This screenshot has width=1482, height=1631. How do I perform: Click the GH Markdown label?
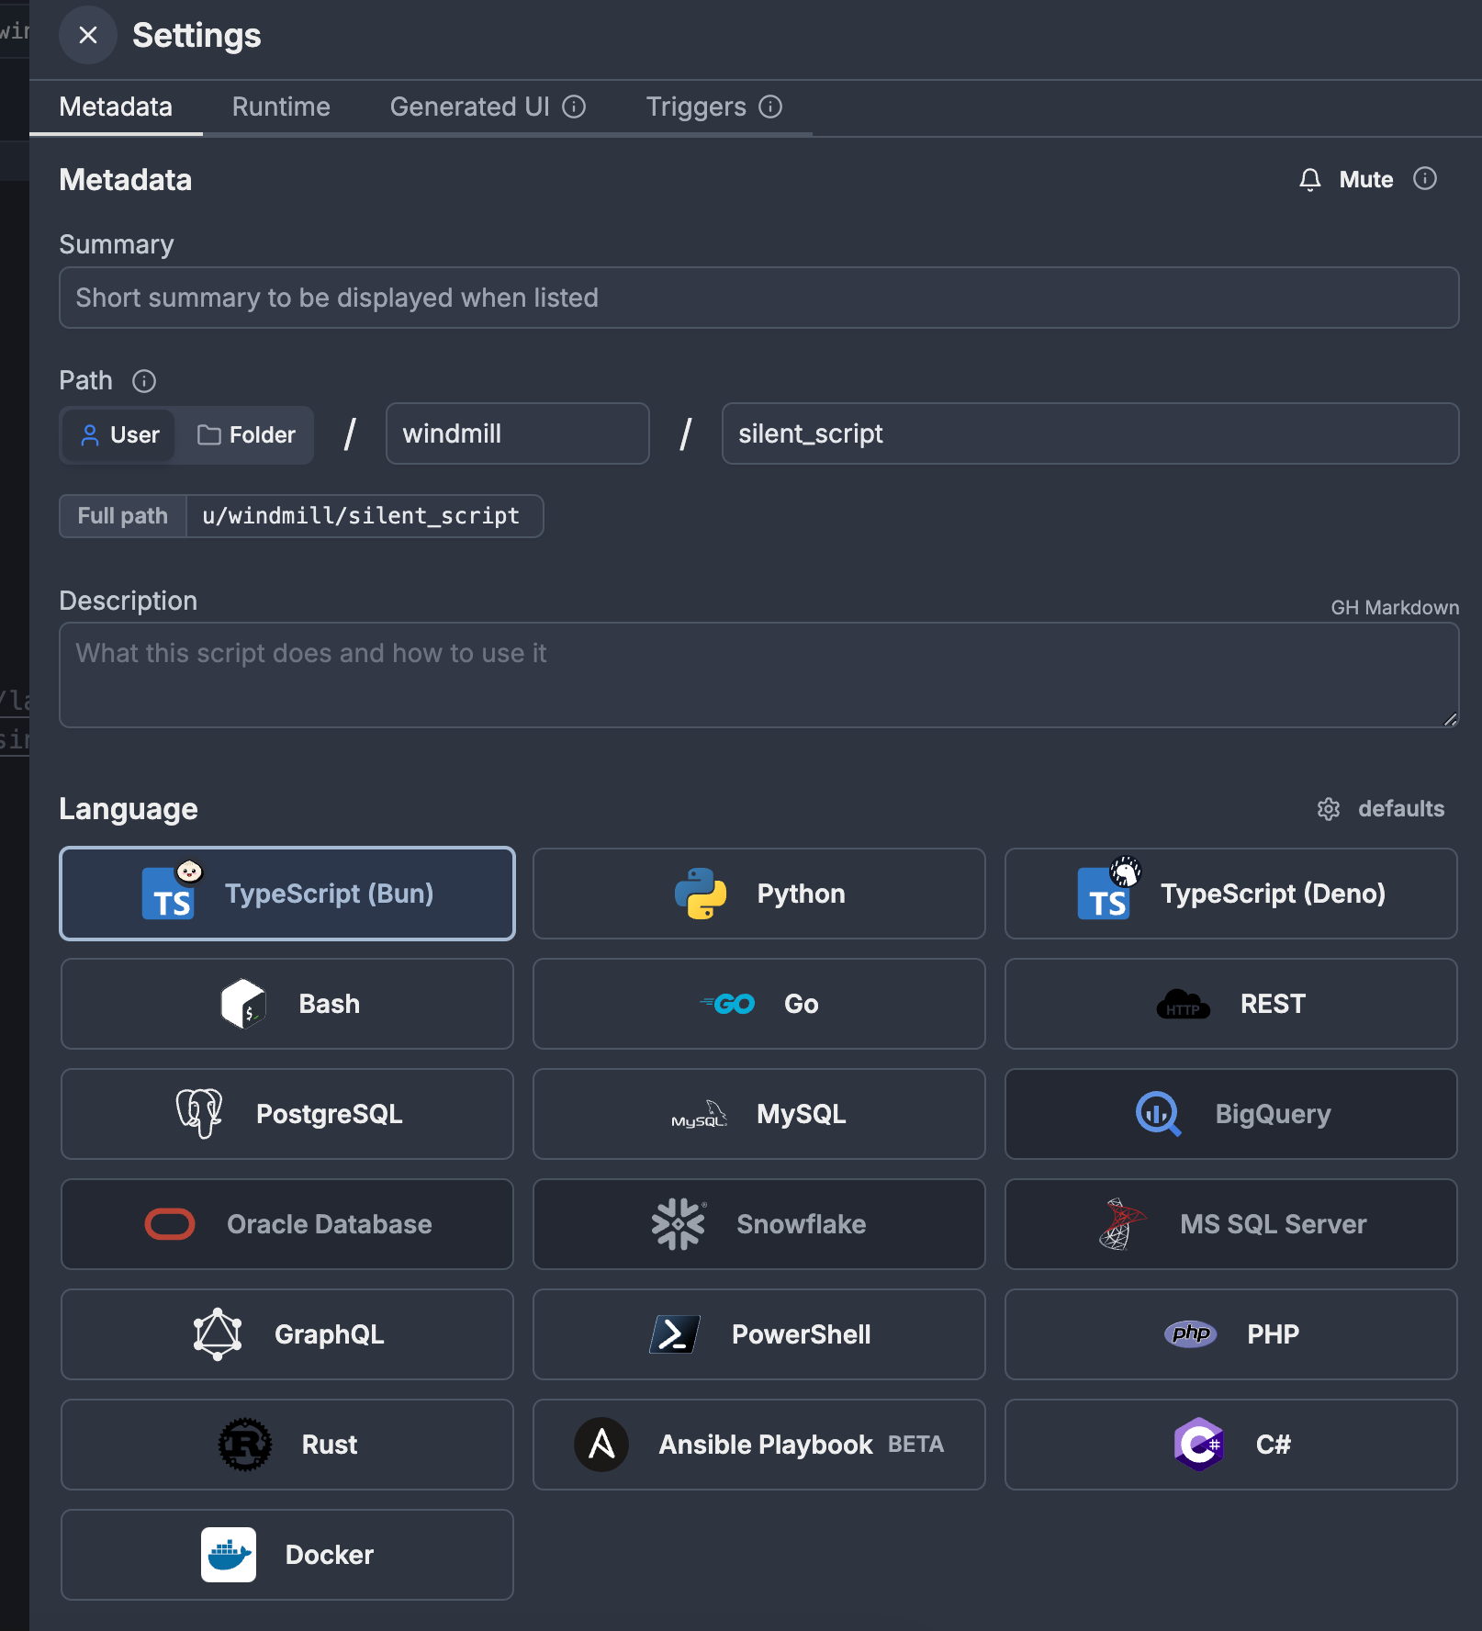(1394, 608)
